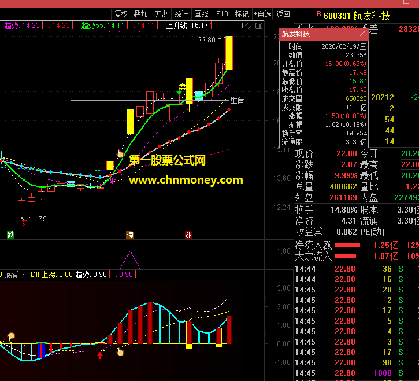The image size is (419, 381).
Task: Click the yellow 卖 sell signal on the chart
Action: tap(182, 87)
